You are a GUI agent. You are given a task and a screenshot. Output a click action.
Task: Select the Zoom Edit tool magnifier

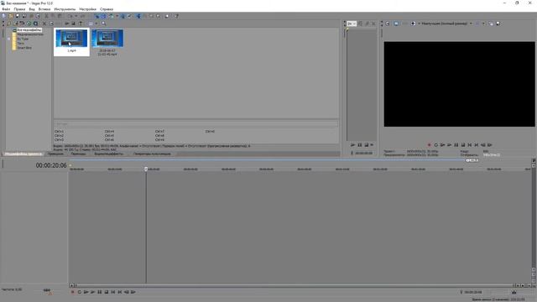point(158,16)
